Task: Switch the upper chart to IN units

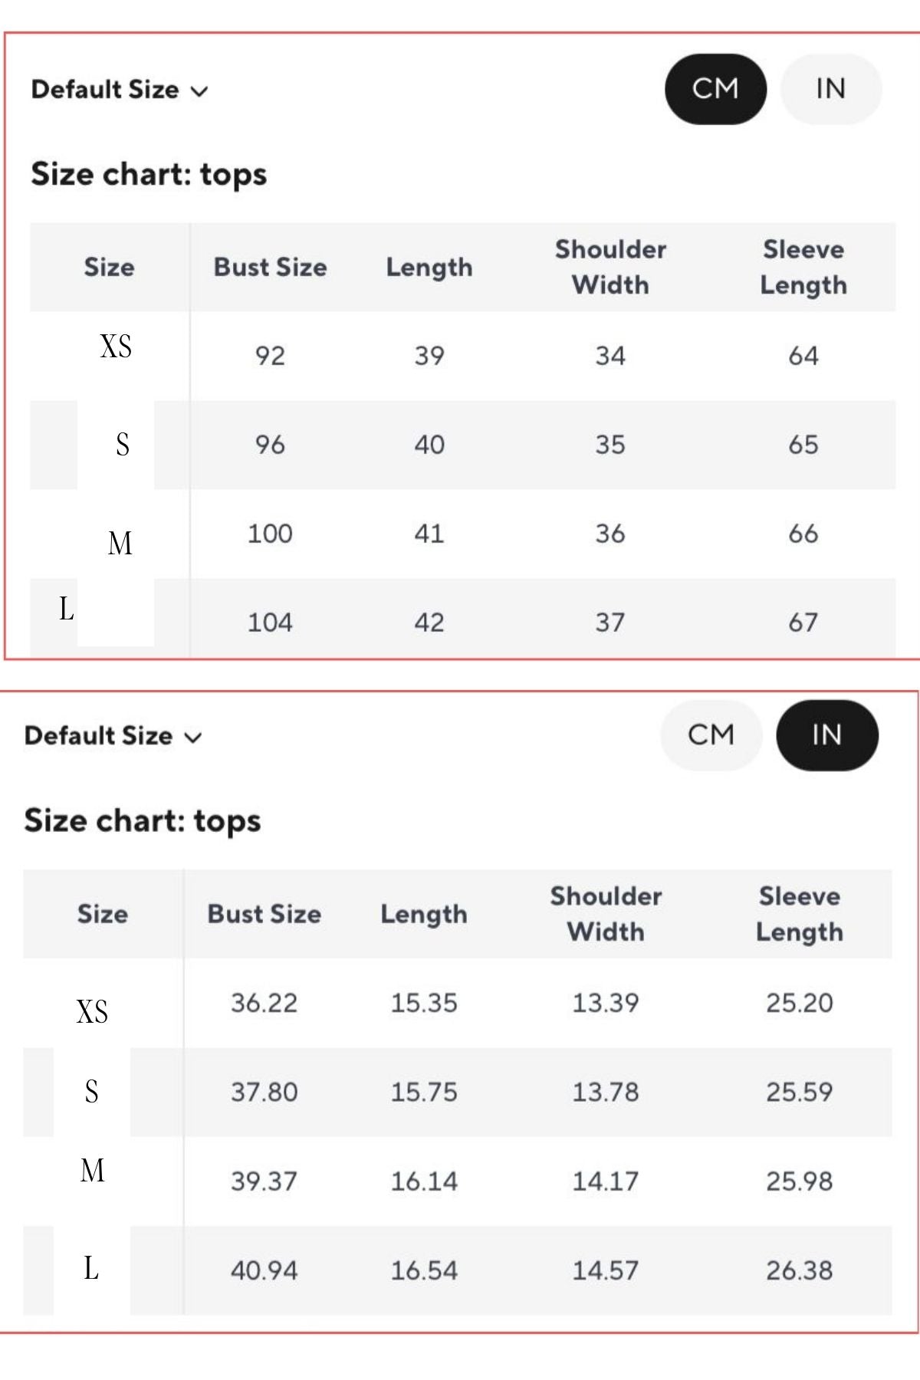Action: pyautogui.click(x=830, y=89)
